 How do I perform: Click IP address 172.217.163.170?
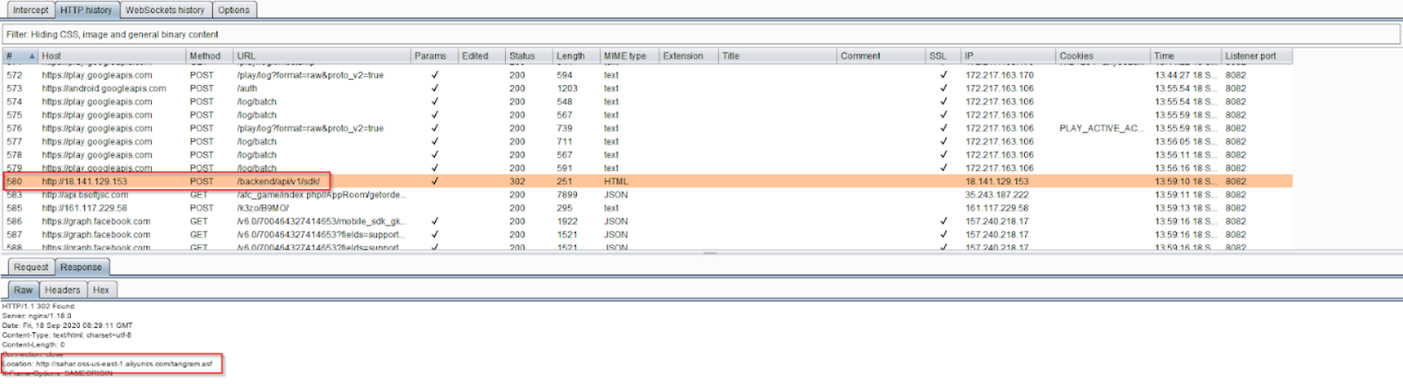[1000, 75]
